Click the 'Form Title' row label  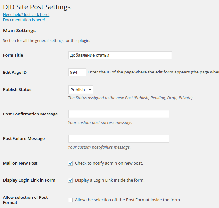click(x=13, y=55)
